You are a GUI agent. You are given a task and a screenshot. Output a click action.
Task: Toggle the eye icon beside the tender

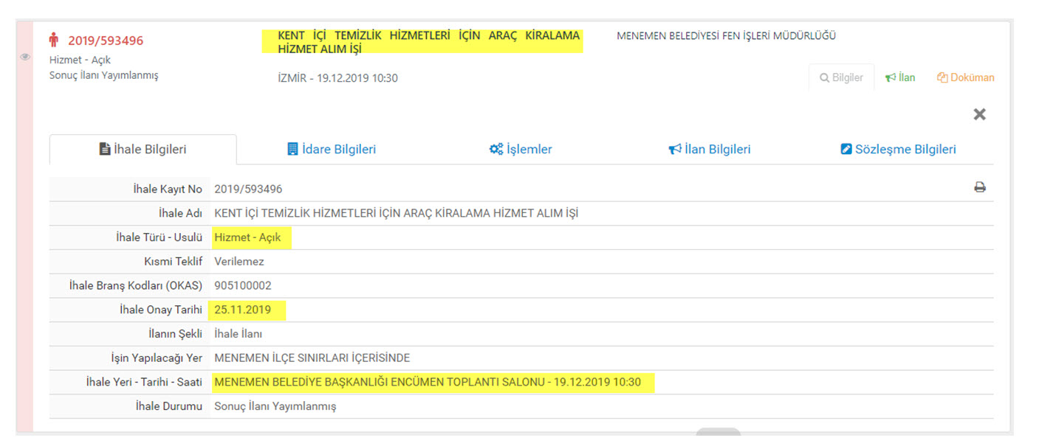(x=25, y=57)
